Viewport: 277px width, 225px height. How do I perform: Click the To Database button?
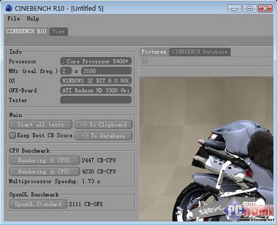[x=104, y=136]
